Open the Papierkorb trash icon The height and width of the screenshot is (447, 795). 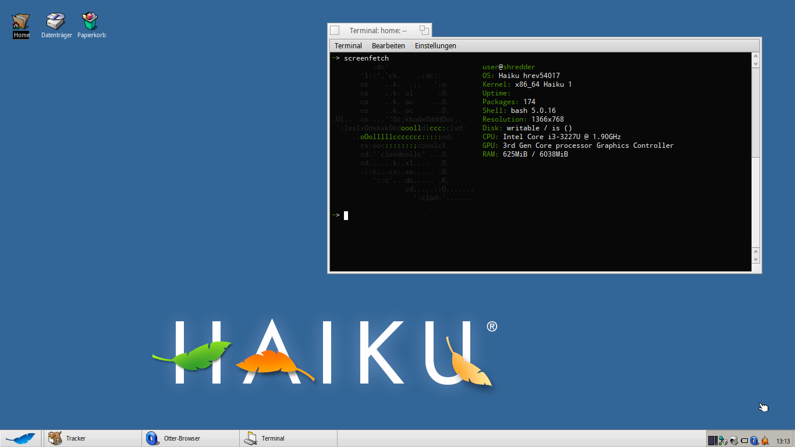tap(91, 26)
